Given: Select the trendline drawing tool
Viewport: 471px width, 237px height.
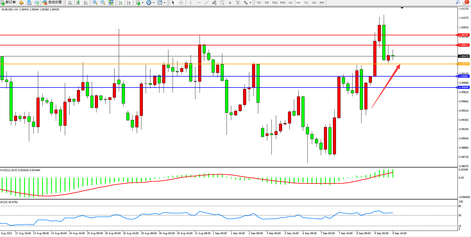Looking at the screenshot, I should click(206, 3).
